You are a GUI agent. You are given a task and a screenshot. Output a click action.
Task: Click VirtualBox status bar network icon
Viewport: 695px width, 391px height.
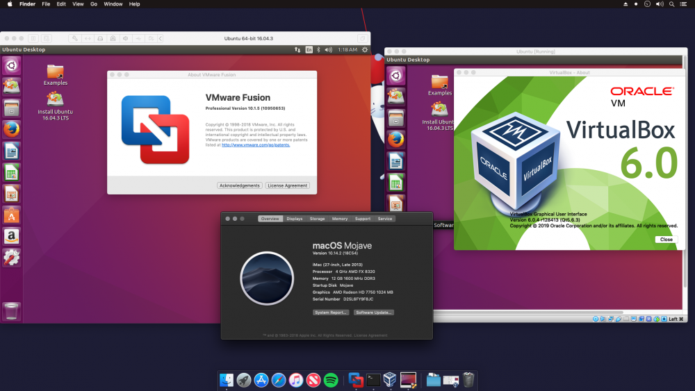(x=611, y=319)
